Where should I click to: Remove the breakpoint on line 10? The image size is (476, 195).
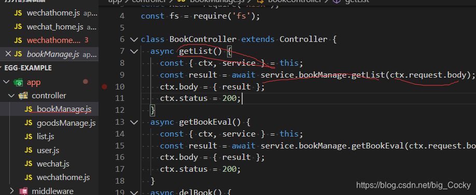[104, 87]
